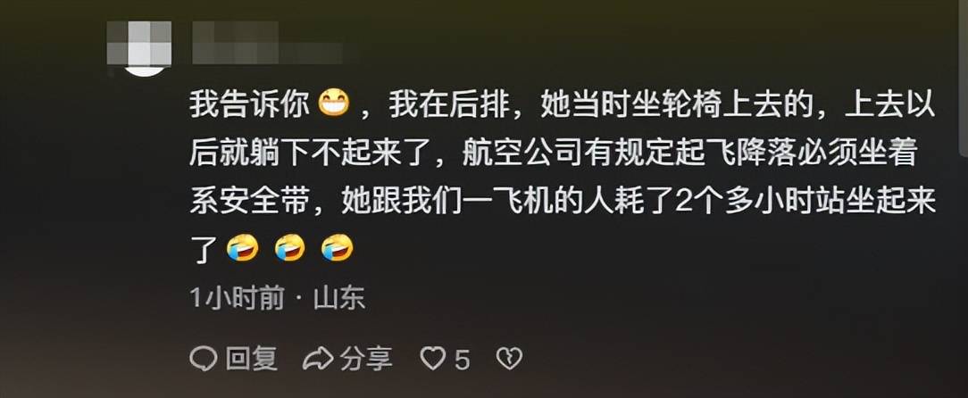Screen dimensions: 968x398
Task: Click the middle laughing-crying emoji
Action: pos(290,249)
